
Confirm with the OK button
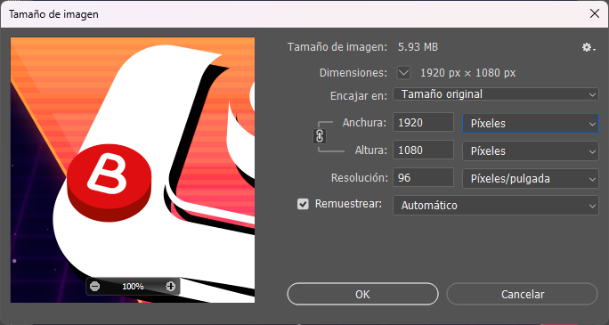[x=362, y=294]
